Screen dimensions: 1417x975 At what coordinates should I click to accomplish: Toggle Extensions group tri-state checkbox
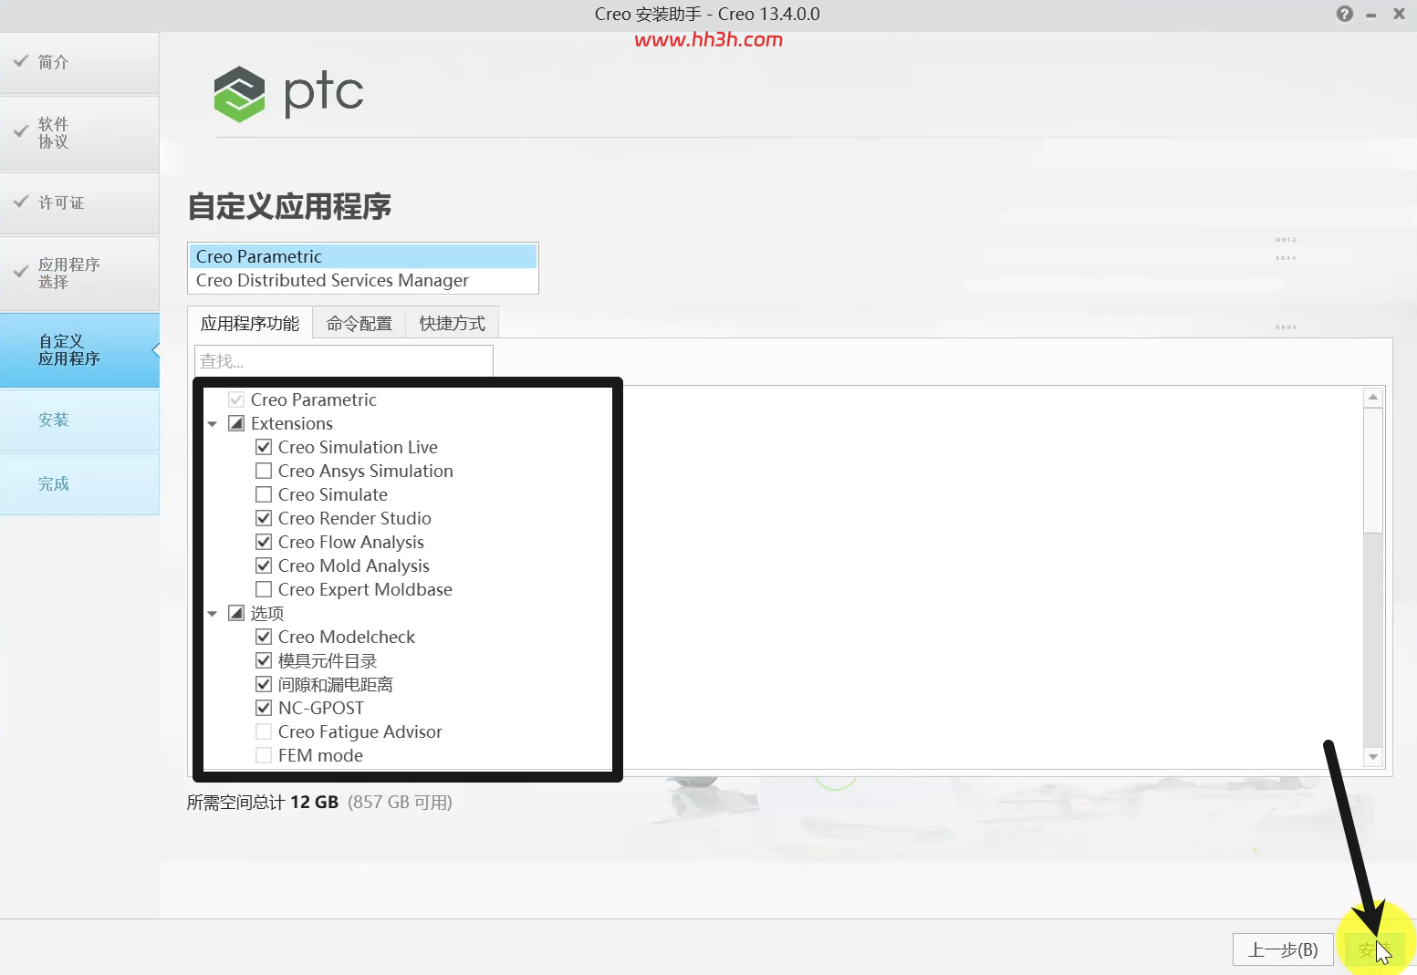(x=236, y=423)
